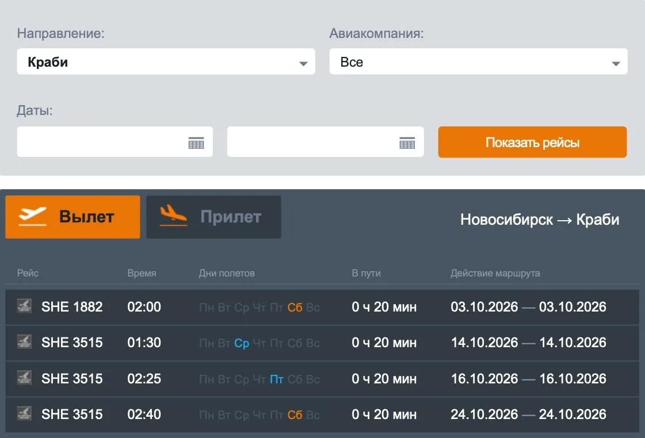Viewport: 645px width, 438px height.
Task: Open the Направление dropdown showing Краби
Action: pyautogui.click(x=166, y=62)
